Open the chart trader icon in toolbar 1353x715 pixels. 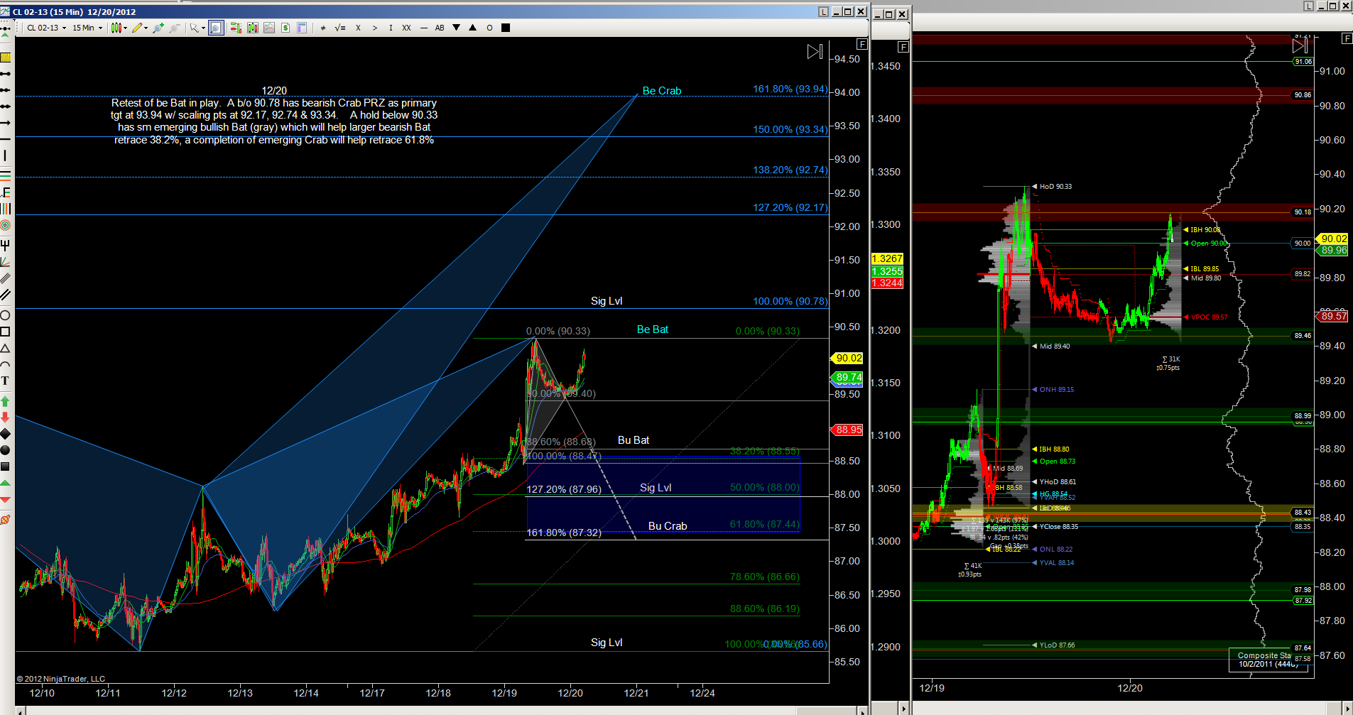click(x=236, y=28)
